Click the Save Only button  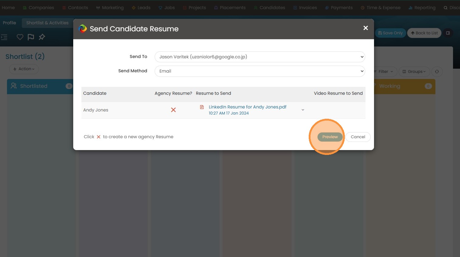pos(390,33)
